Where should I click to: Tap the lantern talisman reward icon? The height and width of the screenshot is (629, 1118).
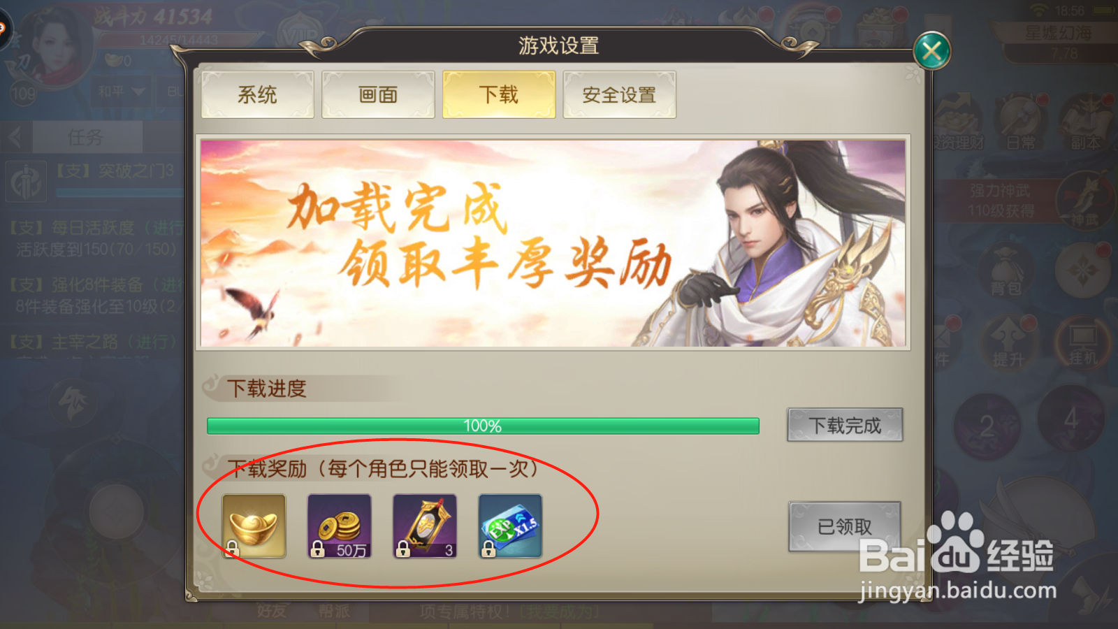click(425, 526)
